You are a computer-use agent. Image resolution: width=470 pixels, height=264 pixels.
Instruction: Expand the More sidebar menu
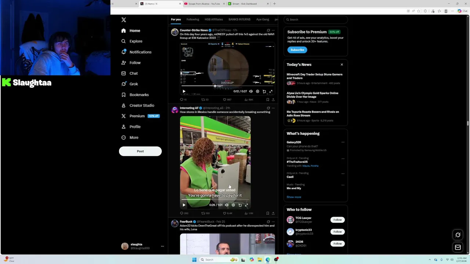click(130, 137)
